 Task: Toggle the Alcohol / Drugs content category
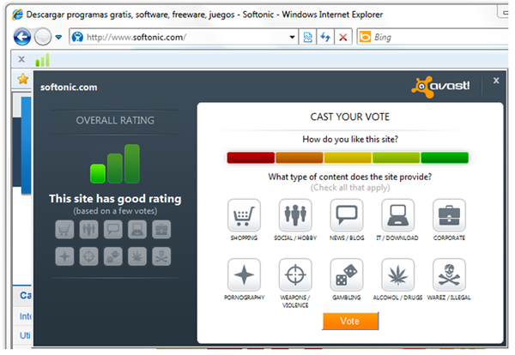tap(397, 275)
